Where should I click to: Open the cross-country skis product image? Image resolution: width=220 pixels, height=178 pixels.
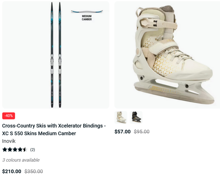coord(56,55)
